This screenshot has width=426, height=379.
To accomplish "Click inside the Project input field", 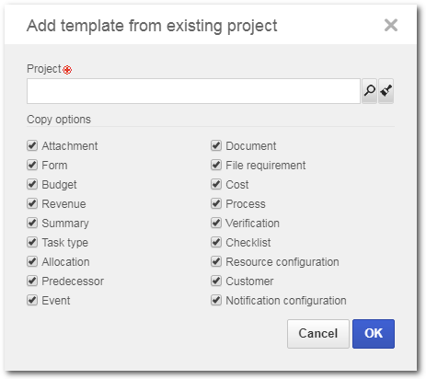I will (193, 91).
